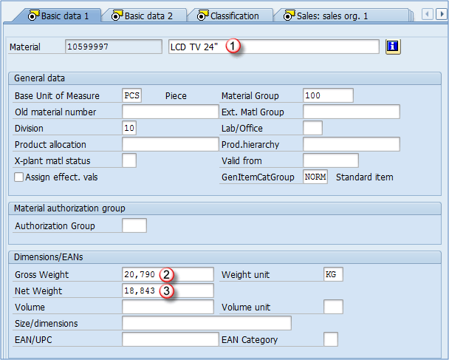The width and height of the screenshot is (449, 360).
Task: Select the Division field containing 10
Action: [x=128, y=128]
